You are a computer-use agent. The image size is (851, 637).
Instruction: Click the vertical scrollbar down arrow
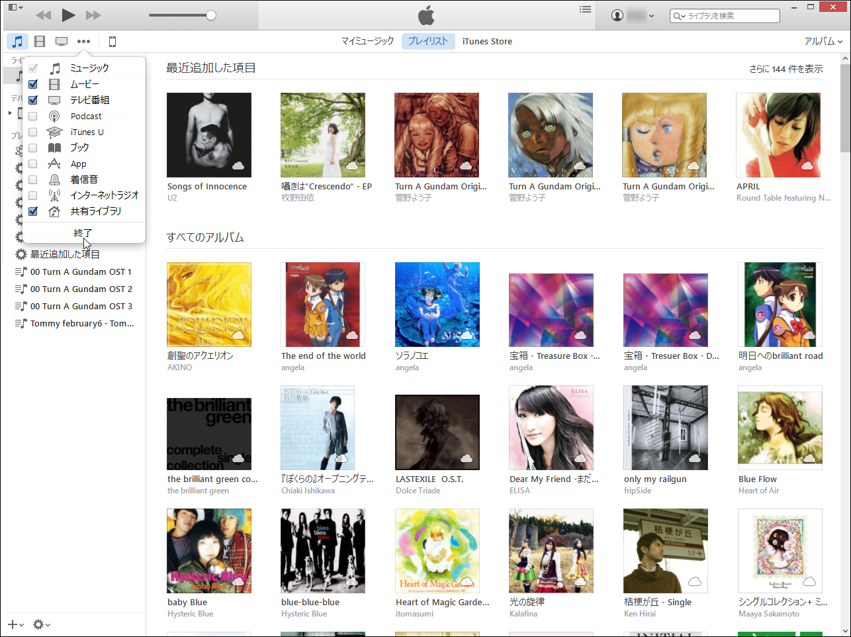(x=845, y=631)
